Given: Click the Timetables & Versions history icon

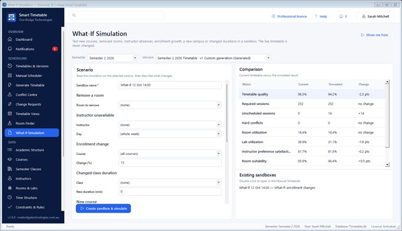Looking at the screenshot, I should coord(10,66).
